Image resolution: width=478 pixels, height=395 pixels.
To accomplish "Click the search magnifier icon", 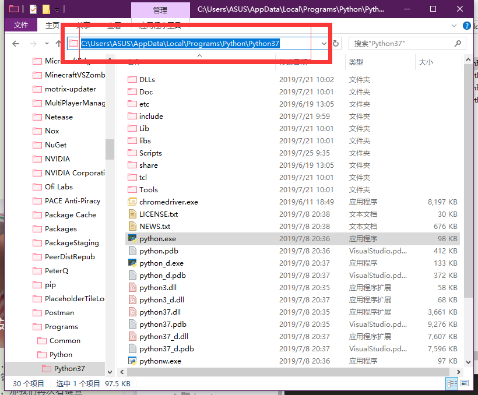I will 458,44.
